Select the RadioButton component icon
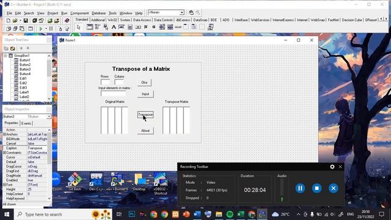The image size is (391, 220). tap(154, 27)
